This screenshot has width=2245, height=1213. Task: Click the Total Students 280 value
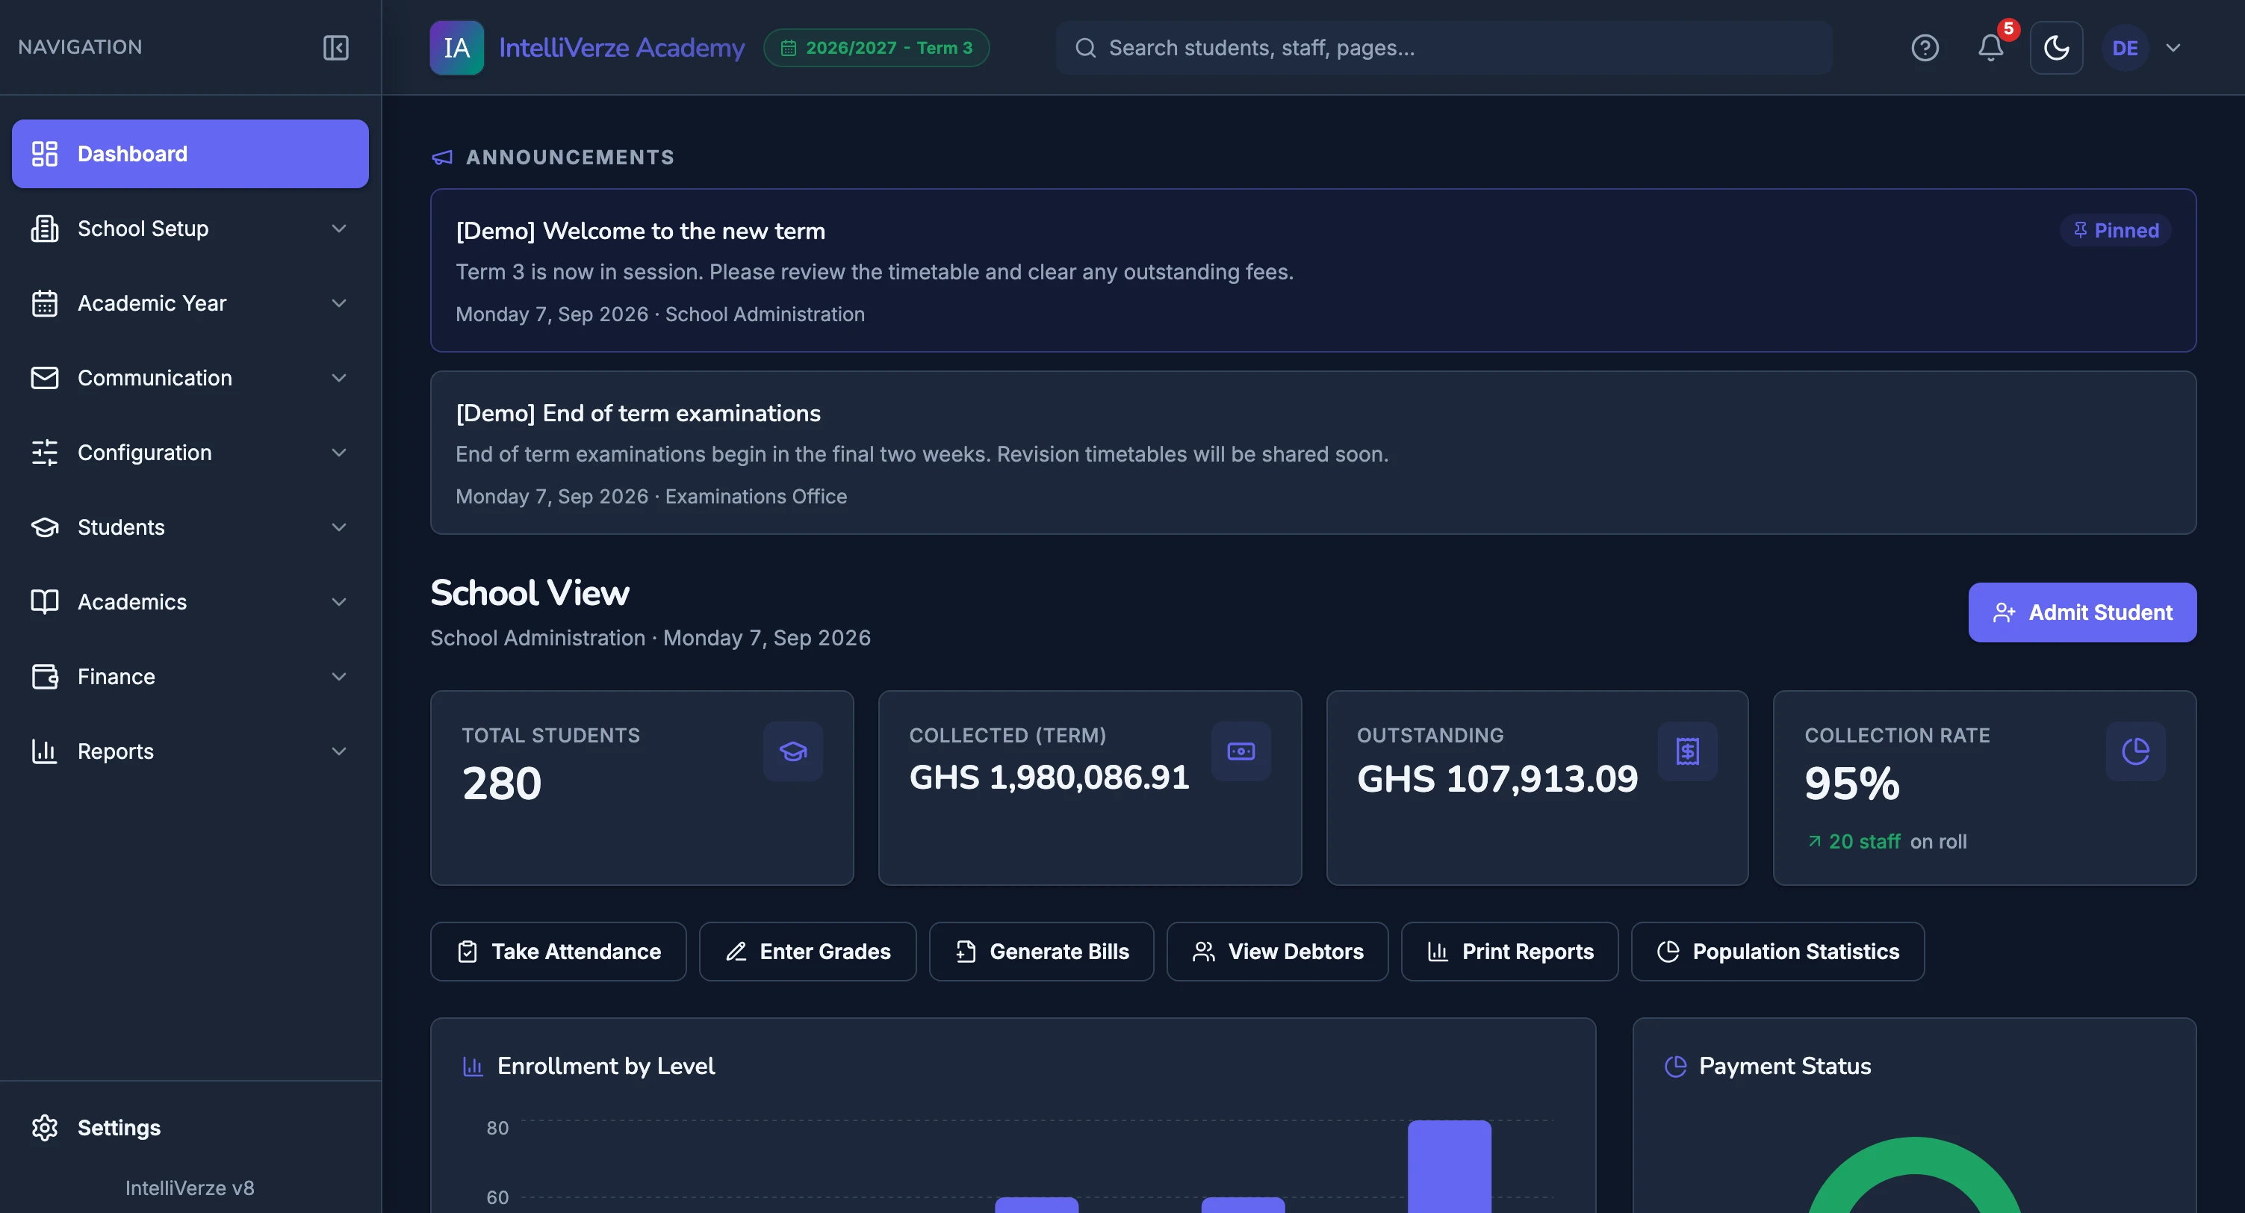[502, 784]
